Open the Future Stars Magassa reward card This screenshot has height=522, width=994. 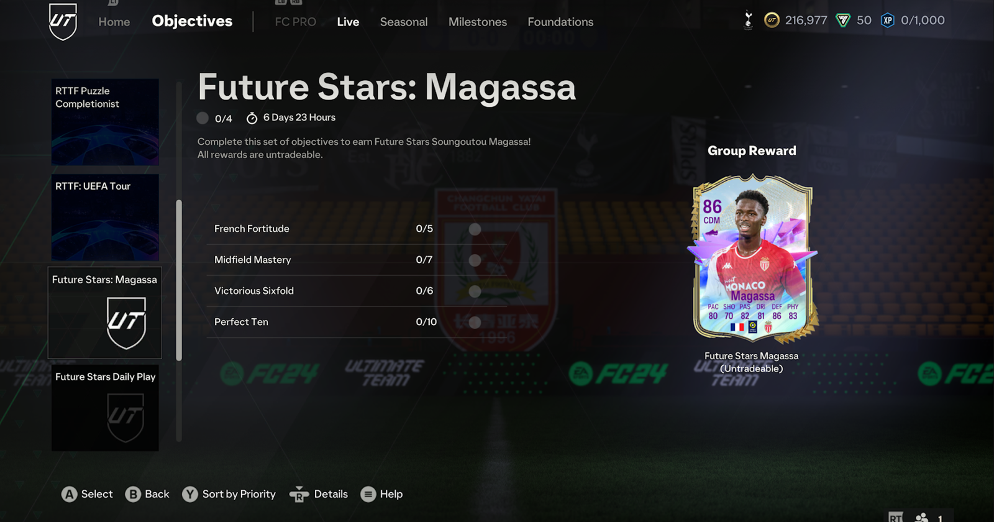752,260
